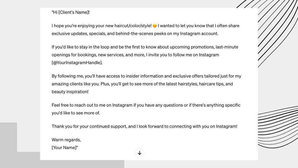Click the line starting 'exclusive updates, specials'

[x=135, y=34]
